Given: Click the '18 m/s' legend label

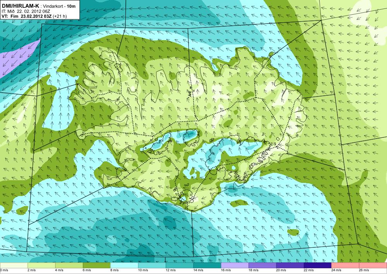Looking at the screenshot, I should 254,270.
